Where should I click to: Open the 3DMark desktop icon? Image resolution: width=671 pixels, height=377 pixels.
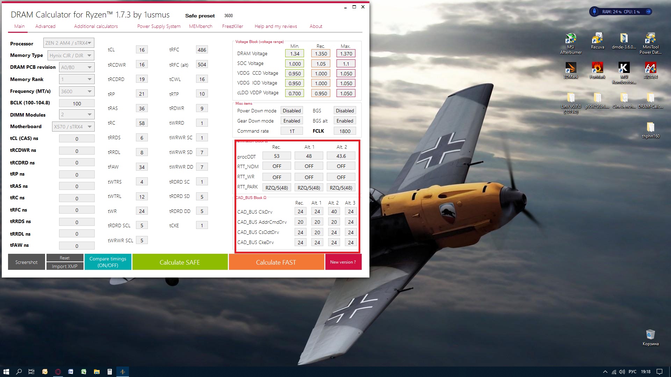click(571, 68)
